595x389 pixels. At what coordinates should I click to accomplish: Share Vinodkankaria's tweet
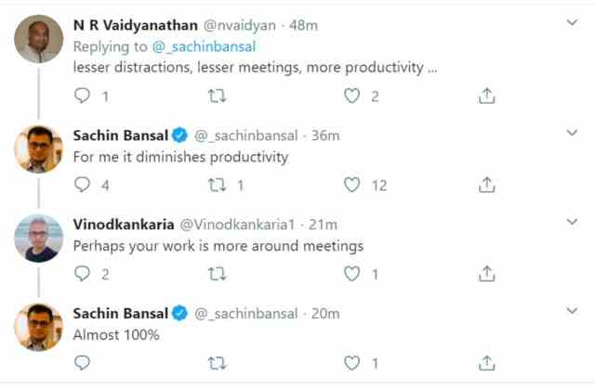point(485,274)
